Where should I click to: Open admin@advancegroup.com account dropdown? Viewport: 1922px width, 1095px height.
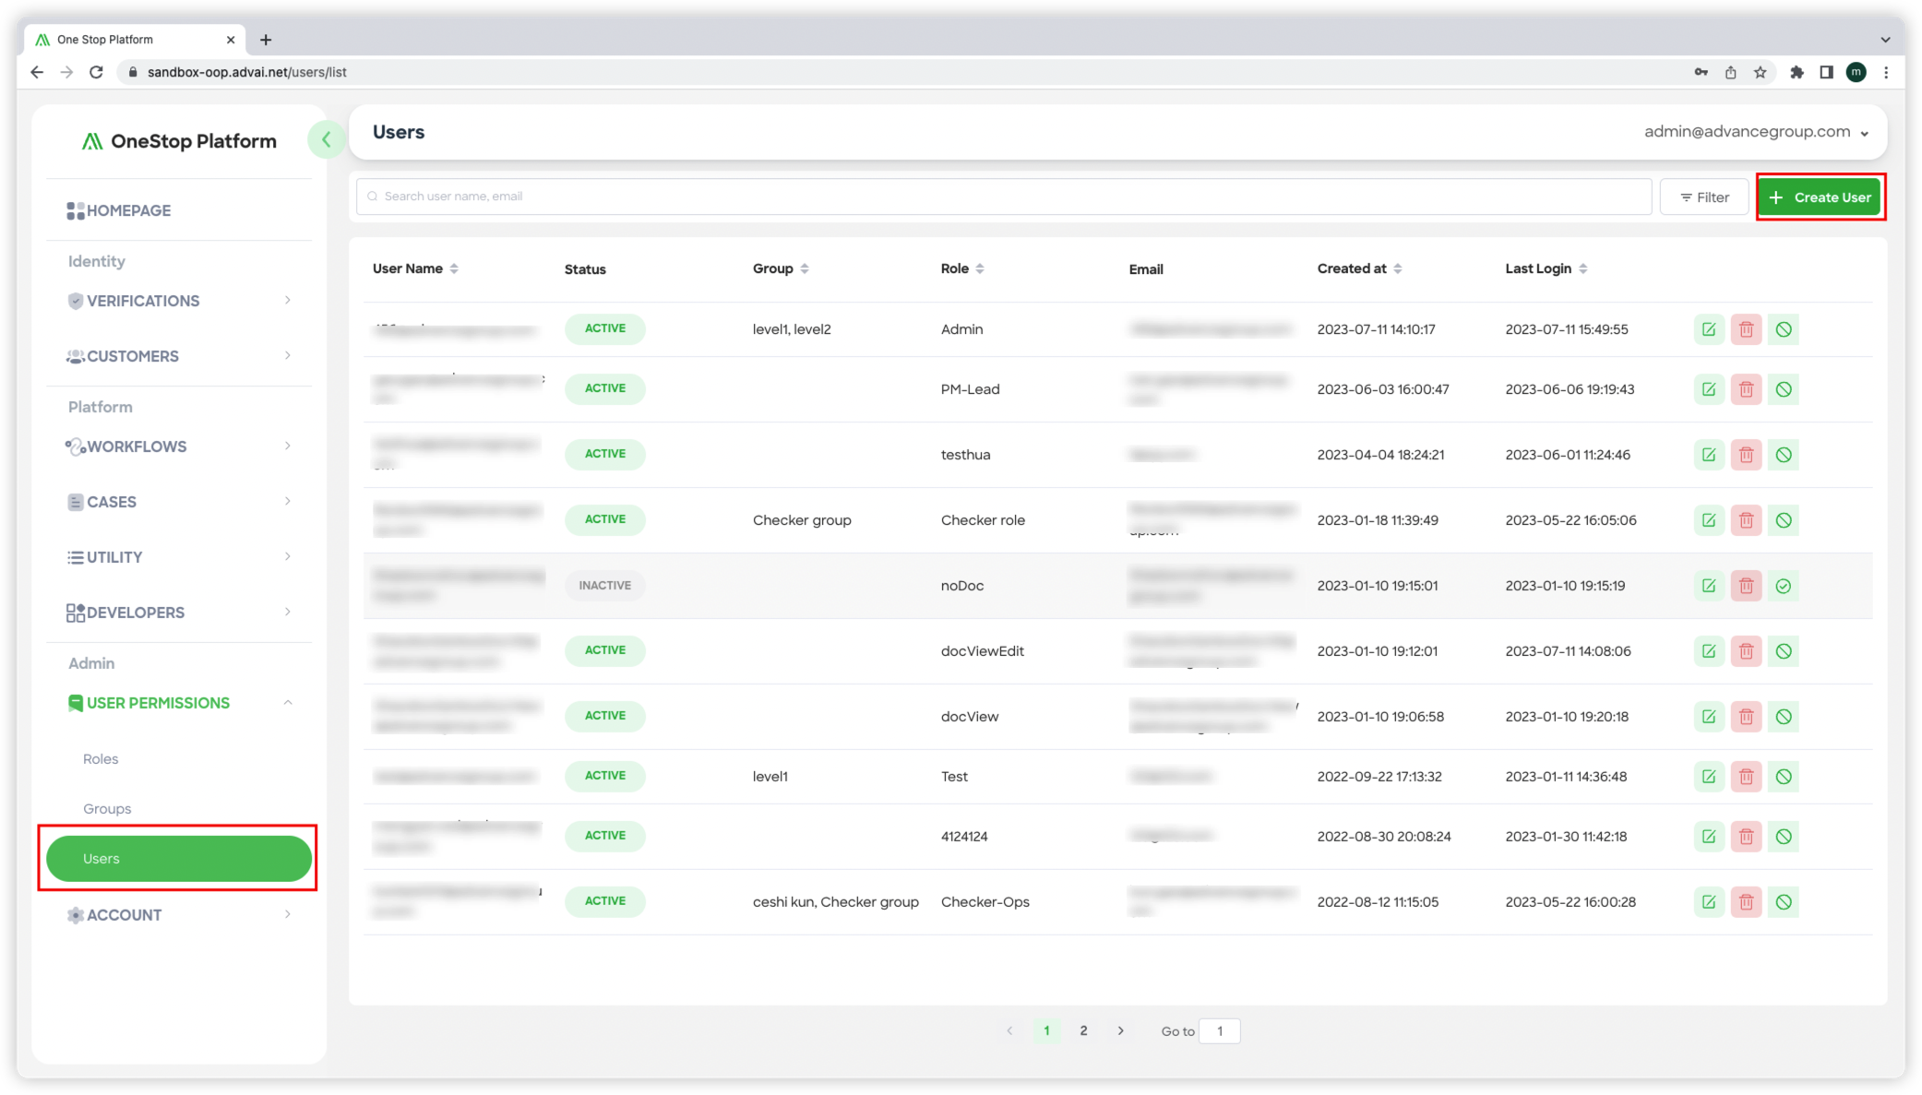pyautogui.click(x=1755, y=132)
